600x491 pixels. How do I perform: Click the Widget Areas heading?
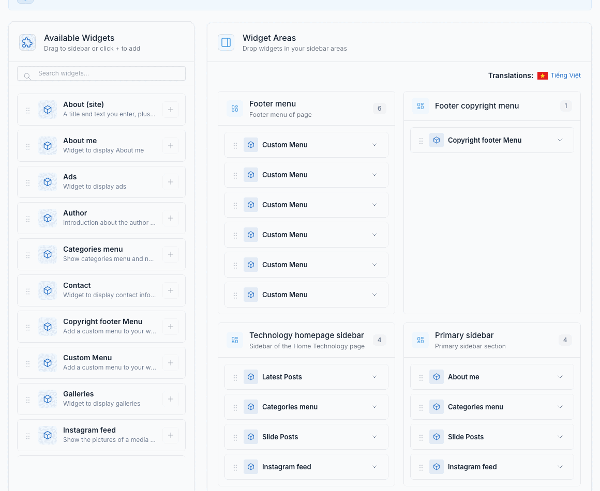pos(269,38)
